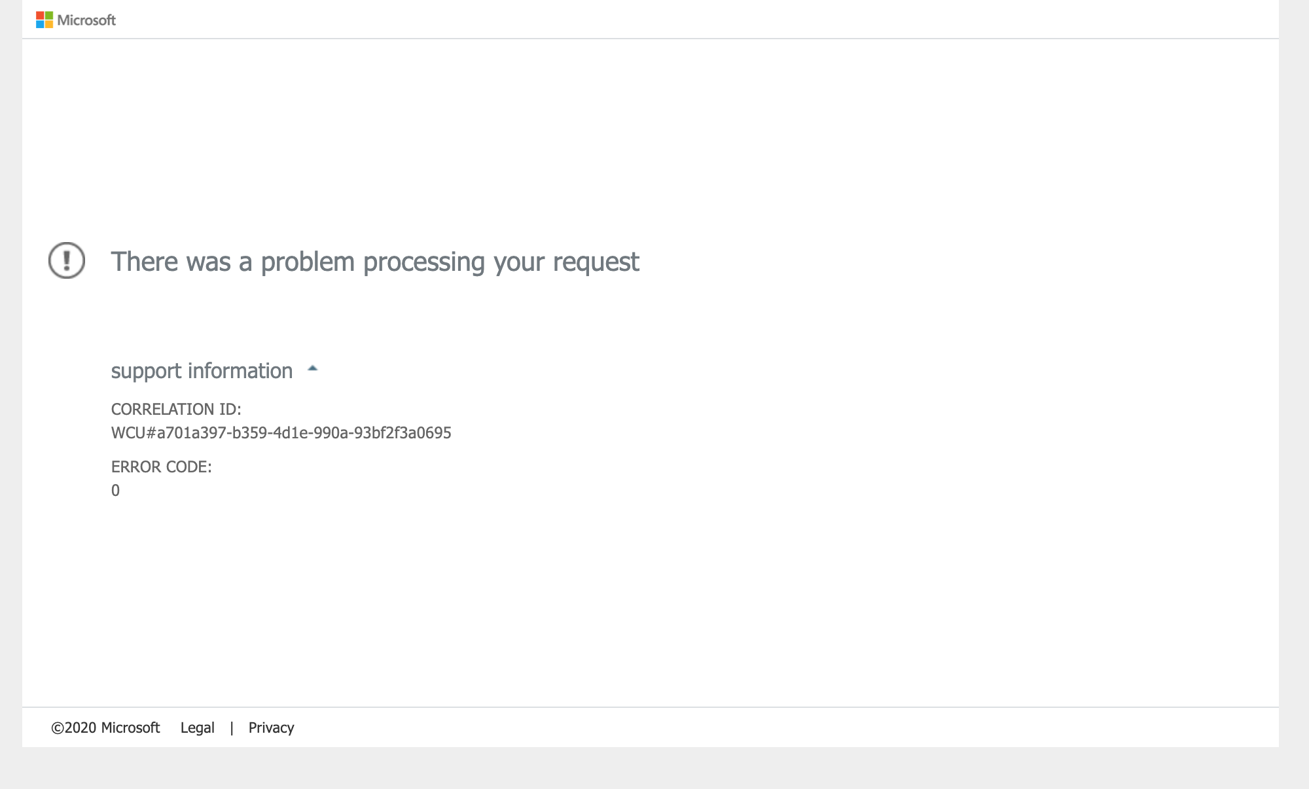The width and height of the screenshot is (1309, 789).
Task: Click the blue square of Microsoft logo
Action: (x=40, y=24)
